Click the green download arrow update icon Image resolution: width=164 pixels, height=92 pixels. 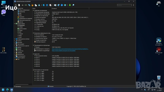click(70, 5)
